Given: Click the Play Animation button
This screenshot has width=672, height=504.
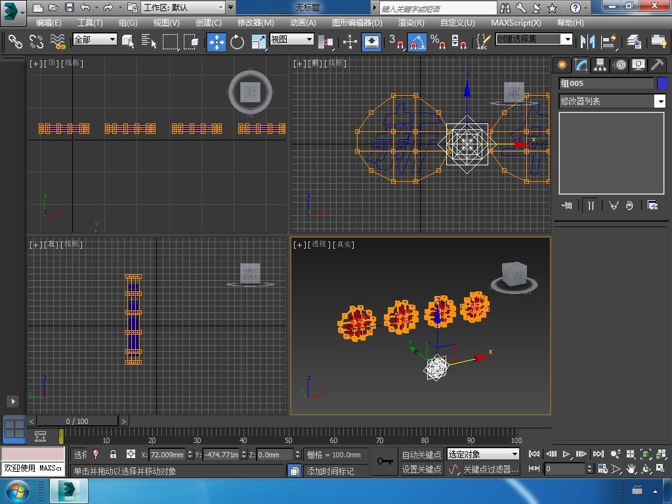Looking at the screenshot, I should point(566,454).
